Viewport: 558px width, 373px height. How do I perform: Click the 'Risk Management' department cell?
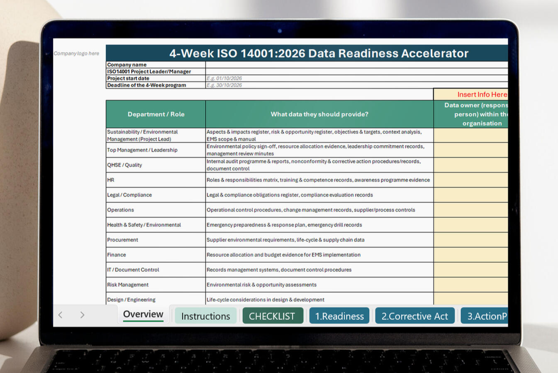tap(156, 285)
